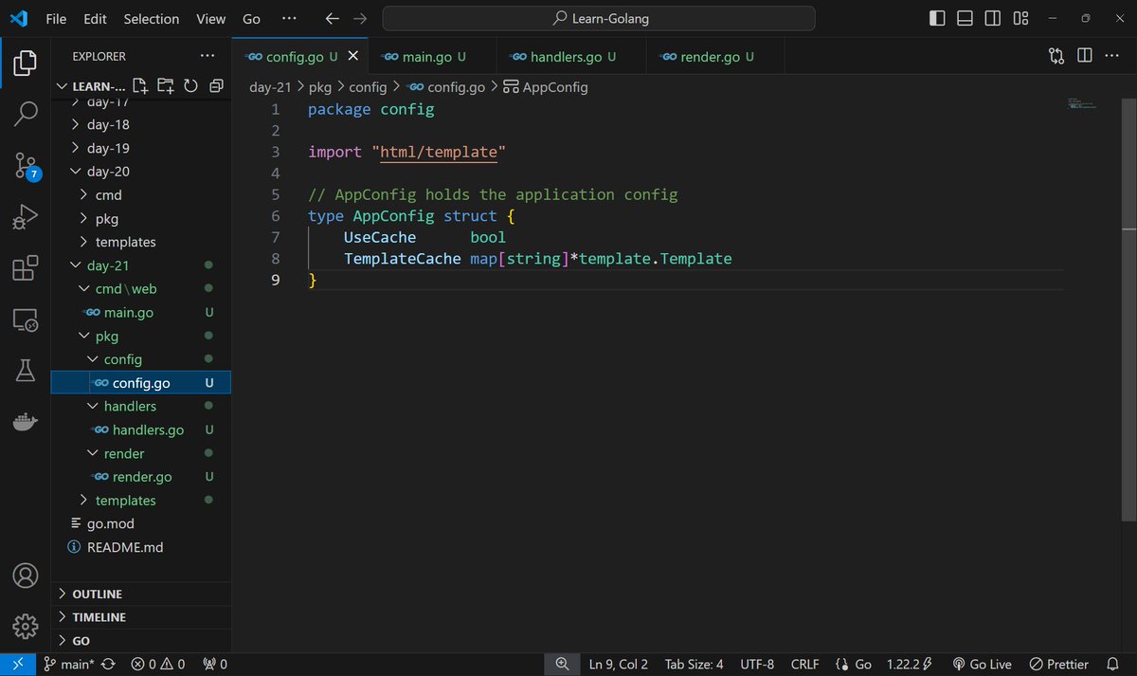Open the Edit menu
This screenshot has height=676, width=1137.
click(x=95, y=18)
